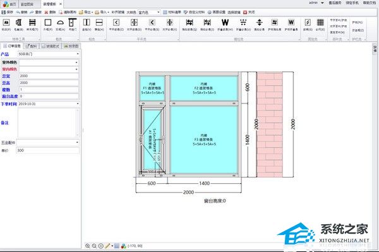
Task: Select the large bold W folding sash tool
Action: (225, 25)
